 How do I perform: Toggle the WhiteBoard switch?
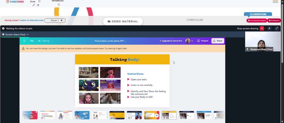[58, 5]
